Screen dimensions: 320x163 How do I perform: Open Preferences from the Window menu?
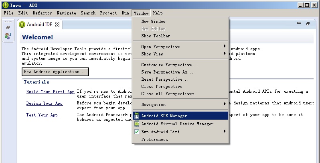click(x=180, y=139)
